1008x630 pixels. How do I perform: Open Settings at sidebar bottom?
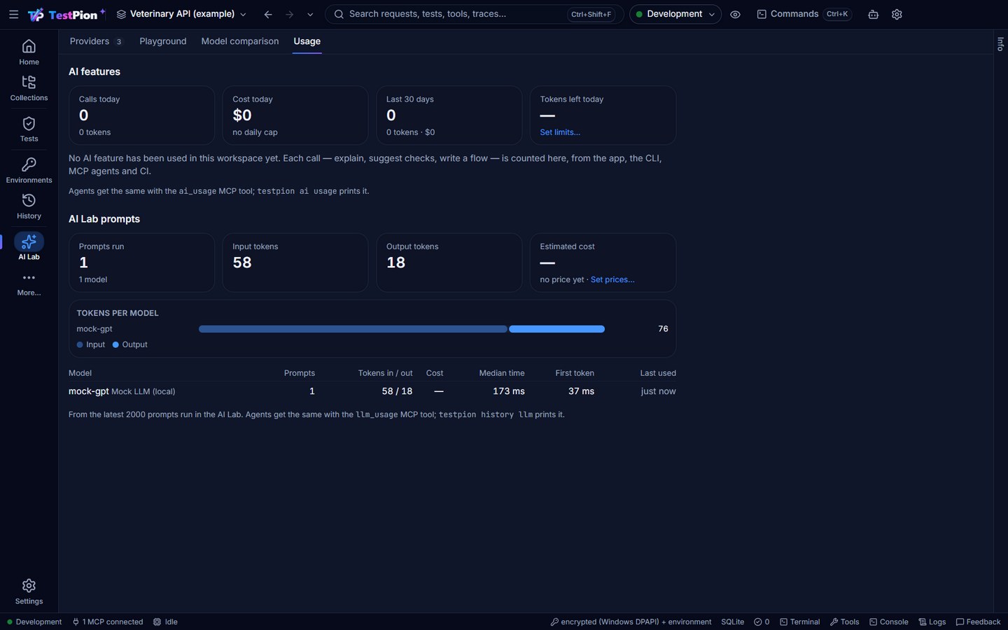point(29,591)
